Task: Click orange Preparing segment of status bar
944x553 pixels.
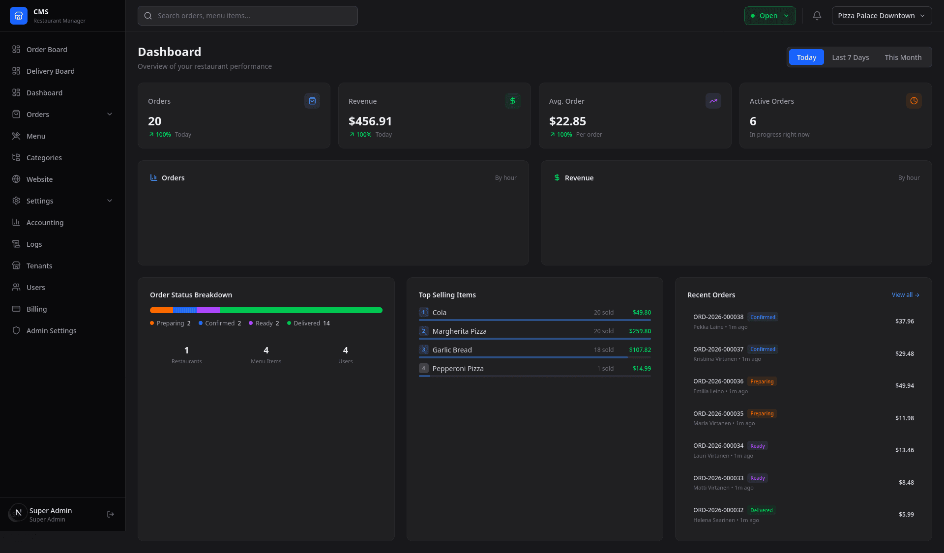Action: tap(161, 310)
